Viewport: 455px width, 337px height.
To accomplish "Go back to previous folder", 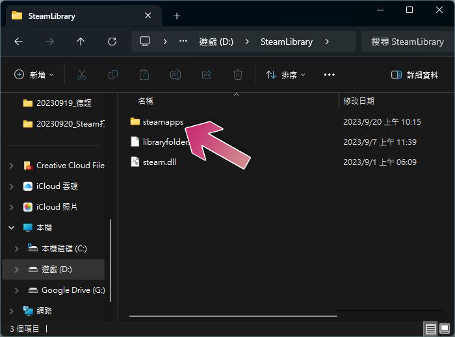I will (19, 42).
